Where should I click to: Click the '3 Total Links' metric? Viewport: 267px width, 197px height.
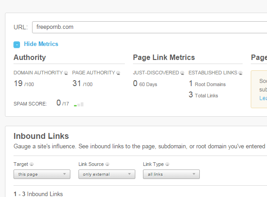tap(203, 95)
